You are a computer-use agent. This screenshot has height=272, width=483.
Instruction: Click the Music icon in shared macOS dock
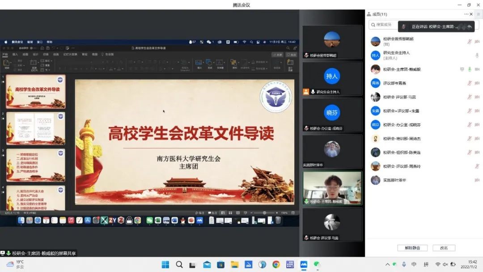pos(71,220)
